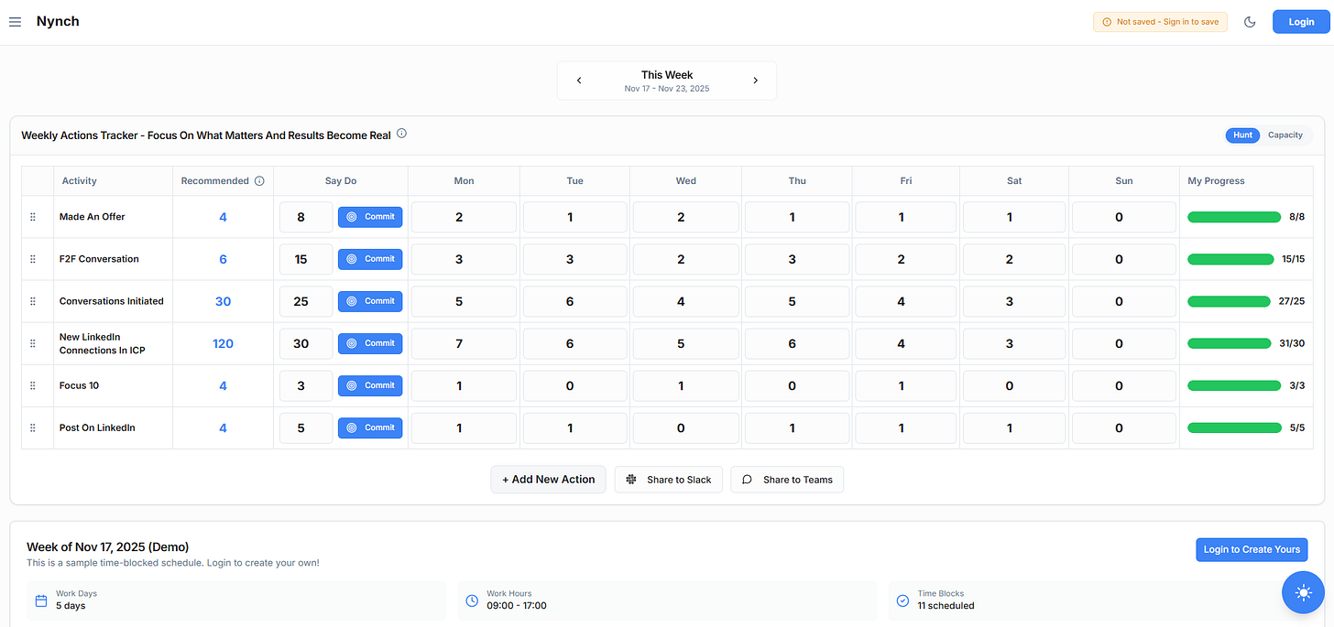Grab the drag handle for Made An Offer row

click(x=33, y=217)
